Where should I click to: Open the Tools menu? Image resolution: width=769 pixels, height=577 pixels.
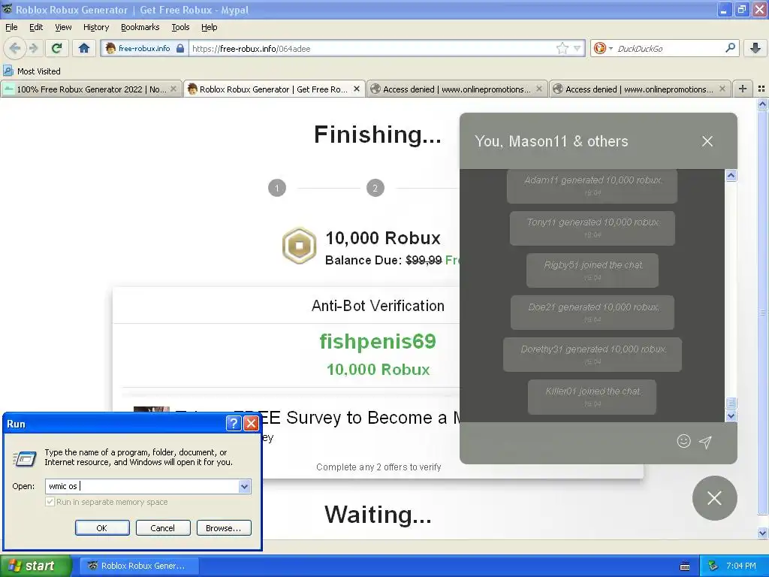point(180,27)
